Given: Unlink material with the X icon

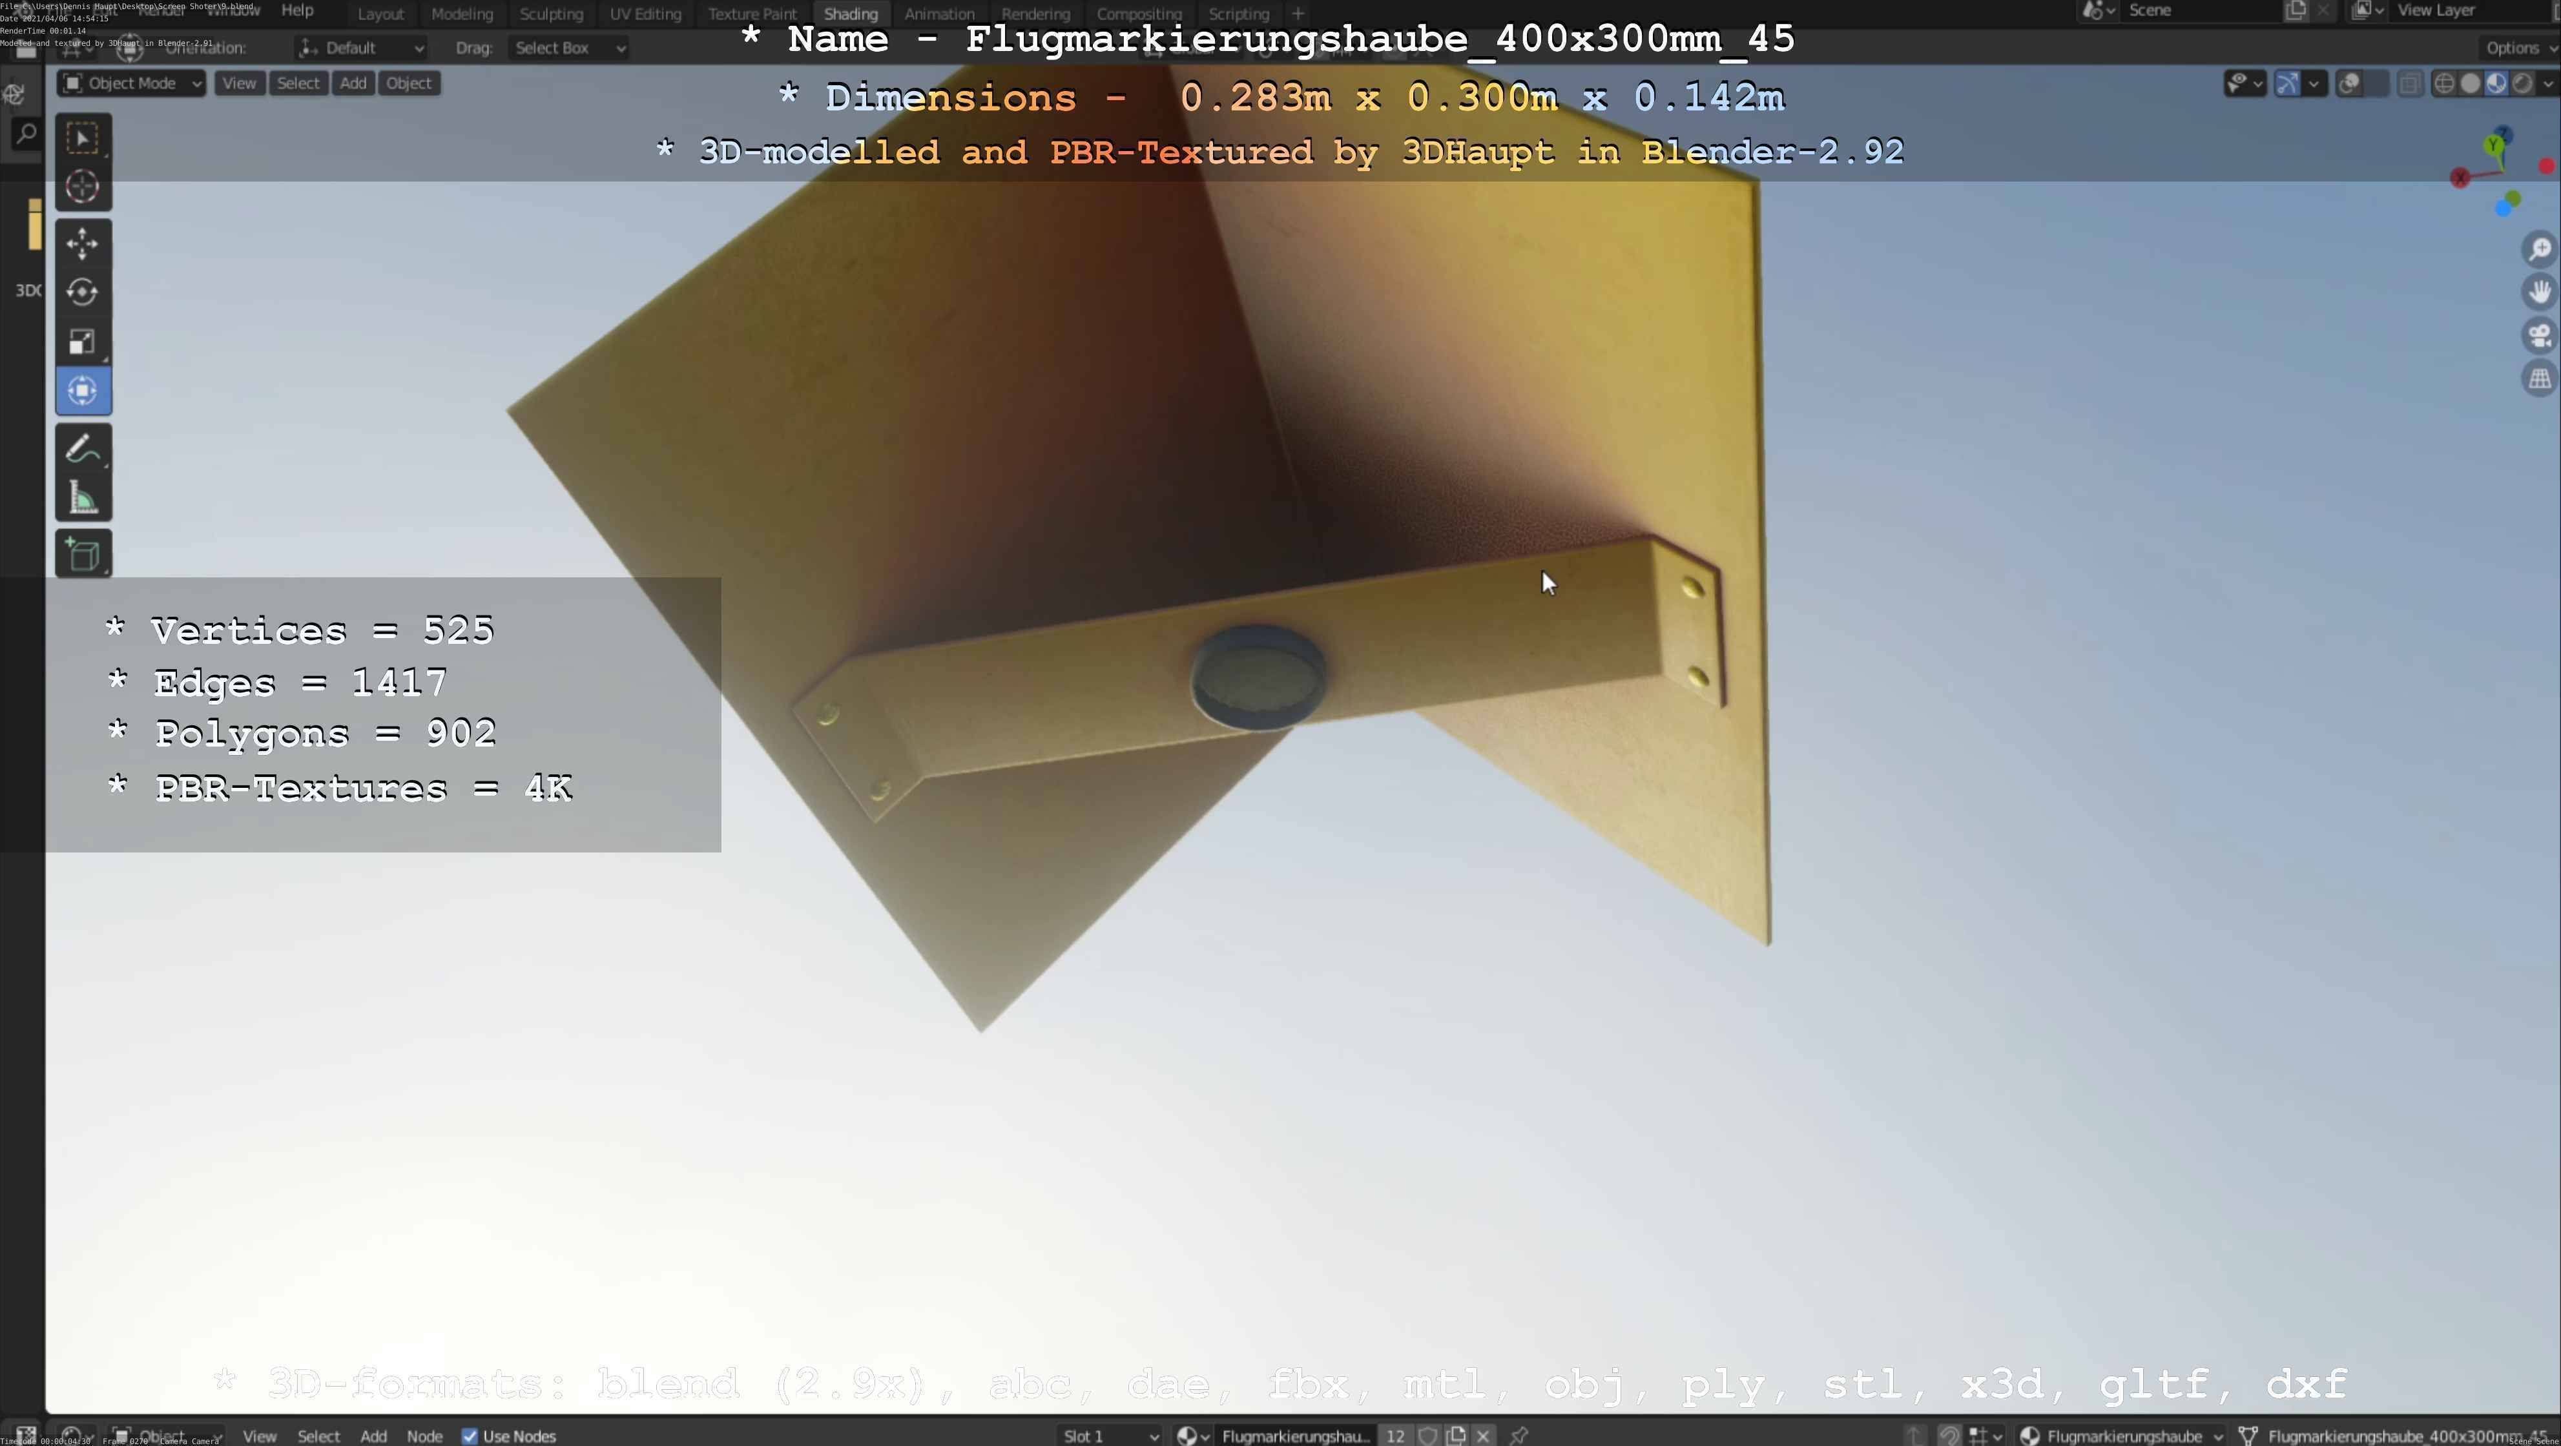Looking at the screenshot, I should [x=1483, y=1435].
